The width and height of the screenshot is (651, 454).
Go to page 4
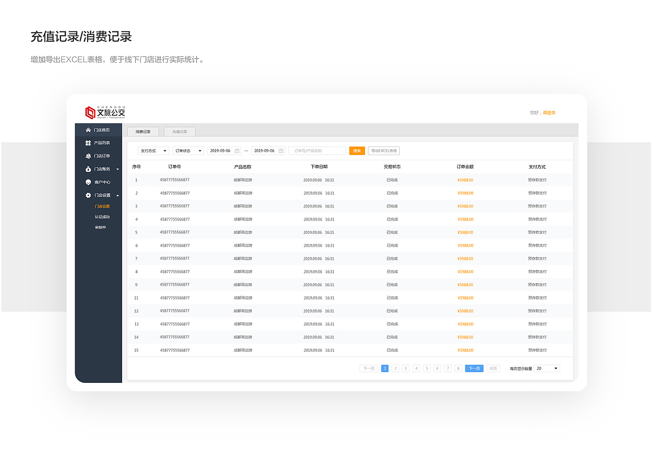[x=417, y=369]
